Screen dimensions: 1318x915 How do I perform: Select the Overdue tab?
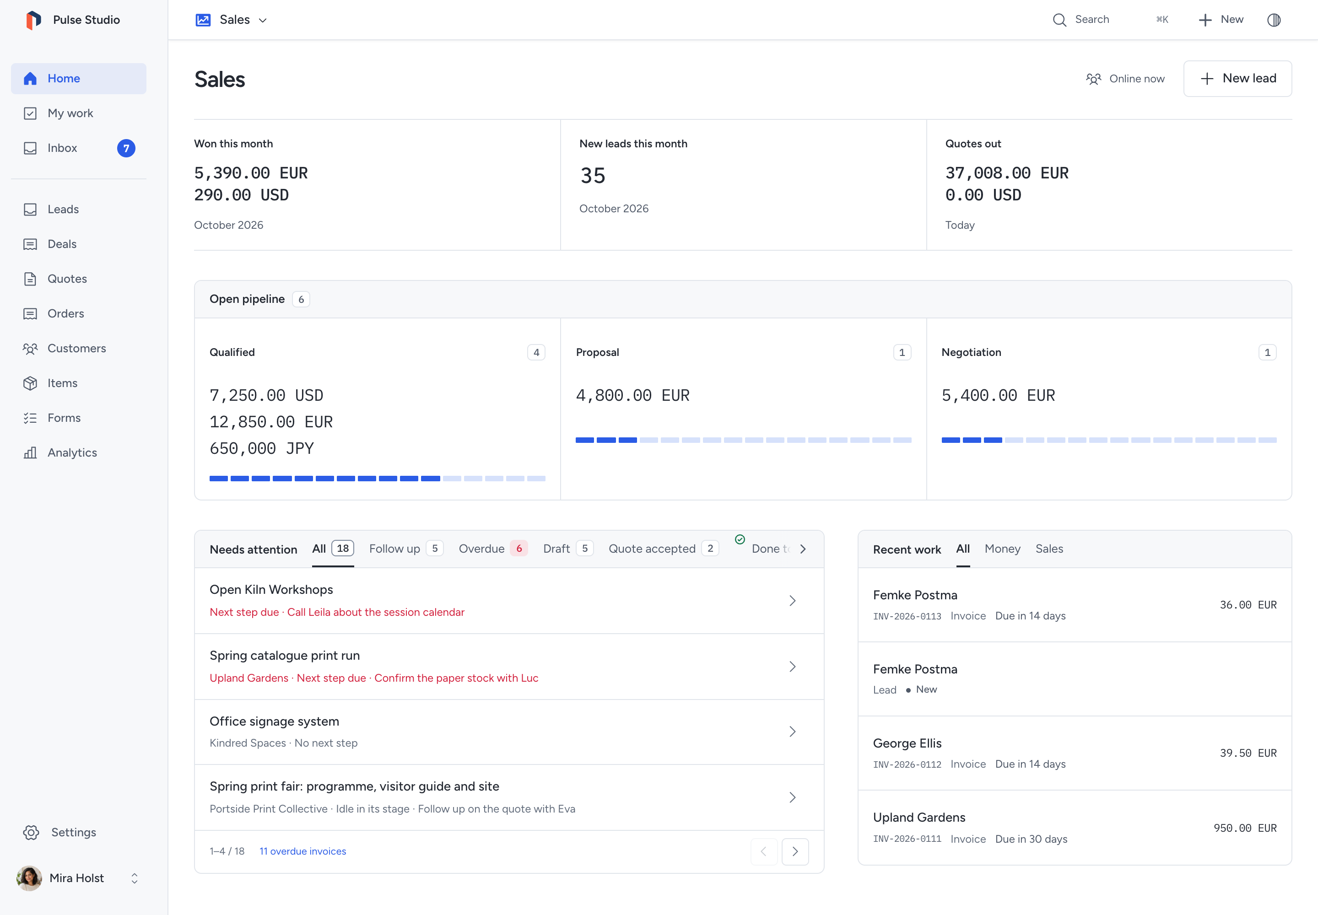coord(493,549)
